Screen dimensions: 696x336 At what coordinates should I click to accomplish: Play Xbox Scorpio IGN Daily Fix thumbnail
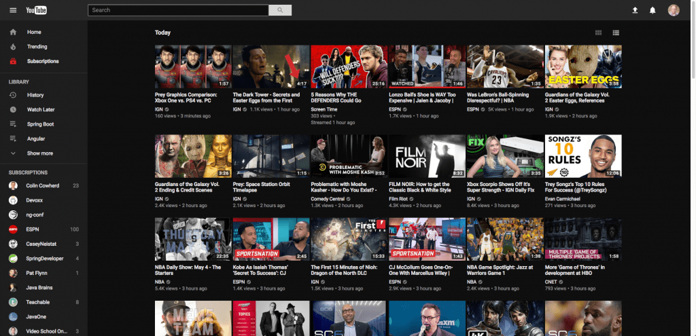pyautogui.click(x=505, y=156)
